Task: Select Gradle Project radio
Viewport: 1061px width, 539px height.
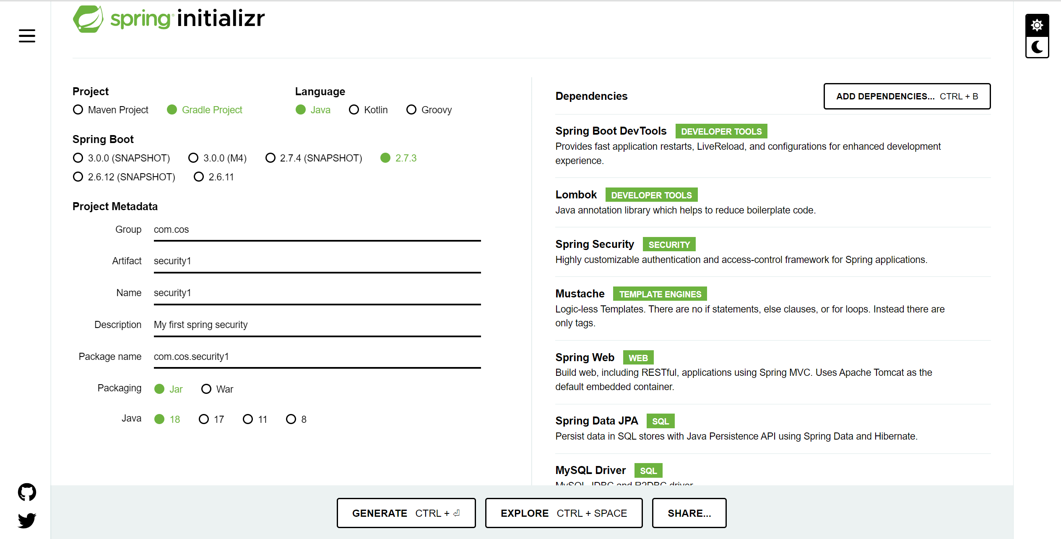Action: click(204, 110)
